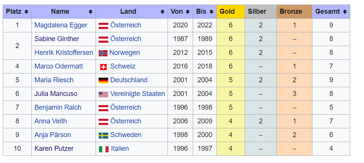This screenshot has height=163, width=364.
Task: Click the Swedish flag icon
Action: click(103, 135)
